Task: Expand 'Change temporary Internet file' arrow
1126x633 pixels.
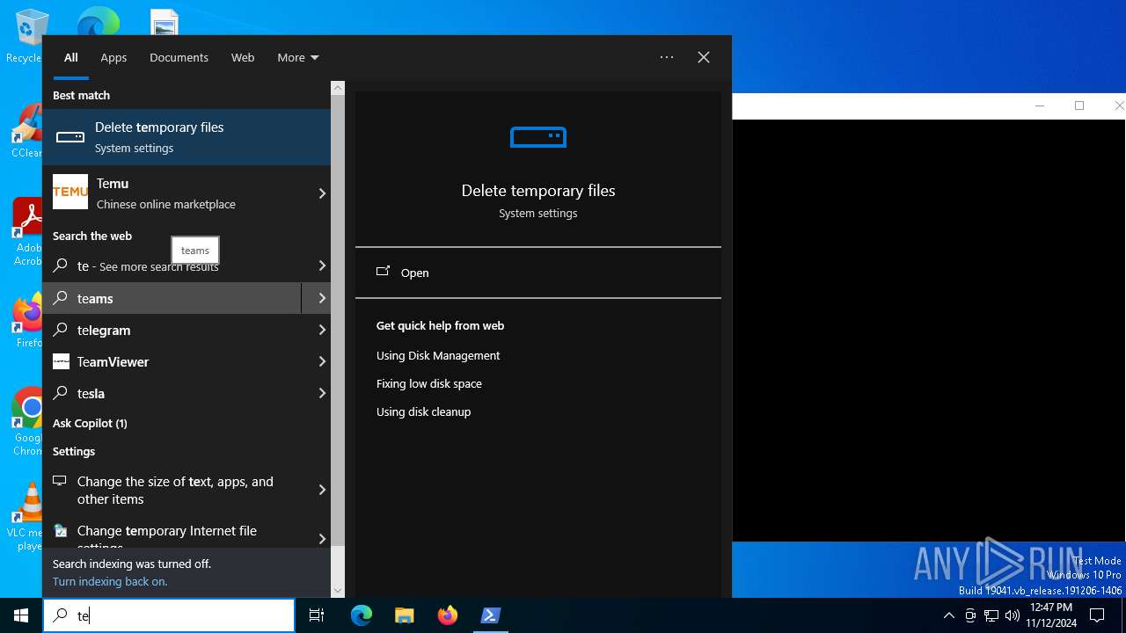Action: coord(322,538)
